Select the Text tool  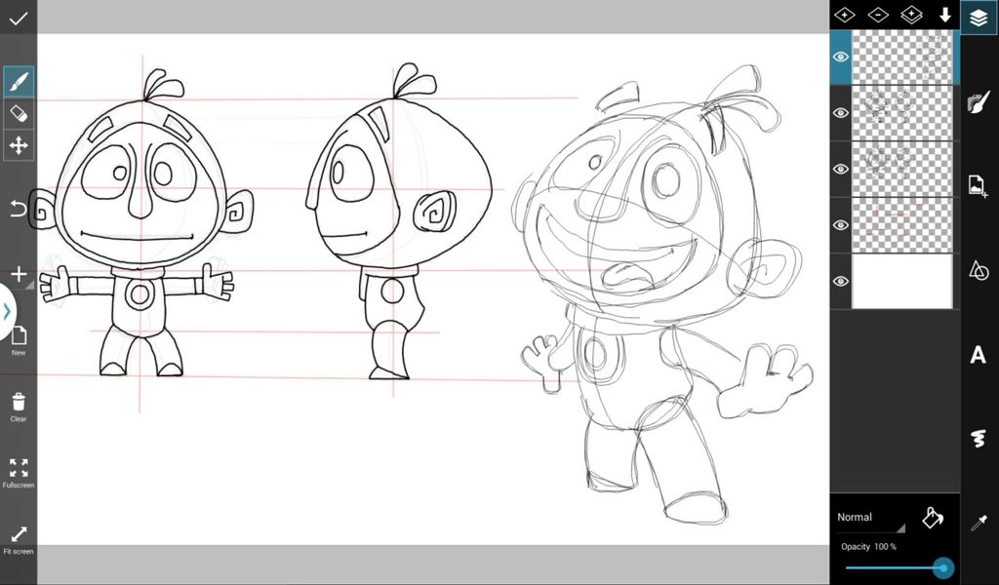(x=978, y=355)
